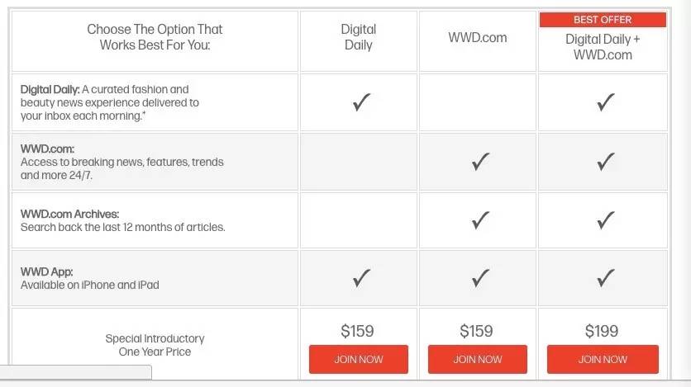Click the Archives checkmark in WWD.com column

coord(479,220)
